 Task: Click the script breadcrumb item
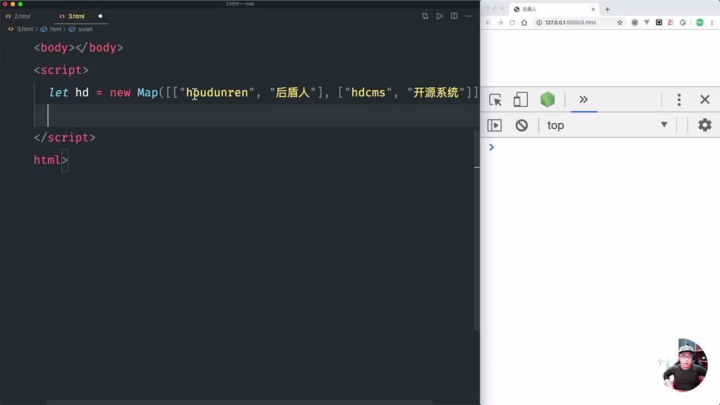tap(80, 29)
